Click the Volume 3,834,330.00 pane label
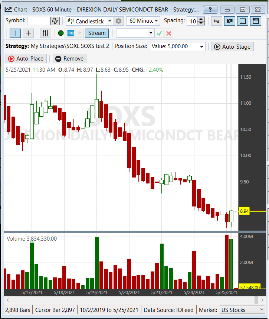269x319 pixels. pyautogui.click(x=32, y=239)
